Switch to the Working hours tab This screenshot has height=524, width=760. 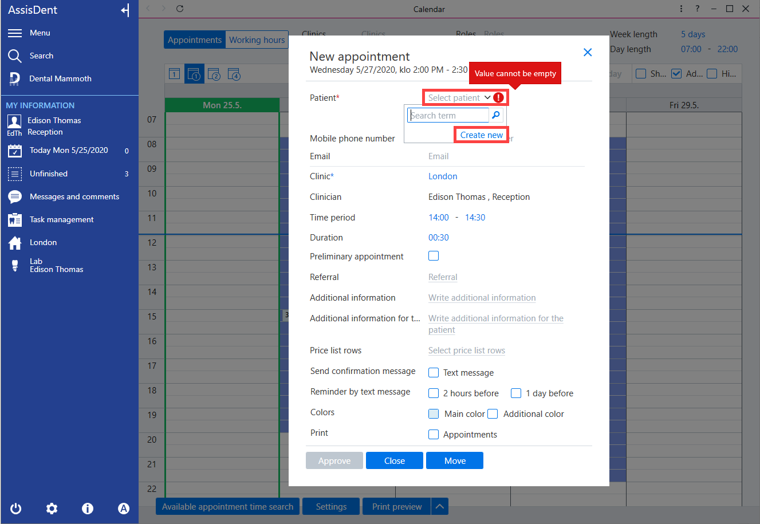(257, 40)
